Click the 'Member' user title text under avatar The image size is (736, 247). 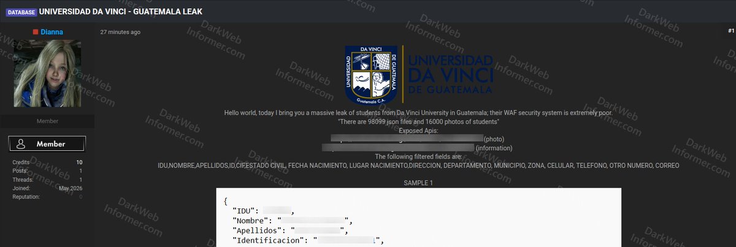(47, 121)
